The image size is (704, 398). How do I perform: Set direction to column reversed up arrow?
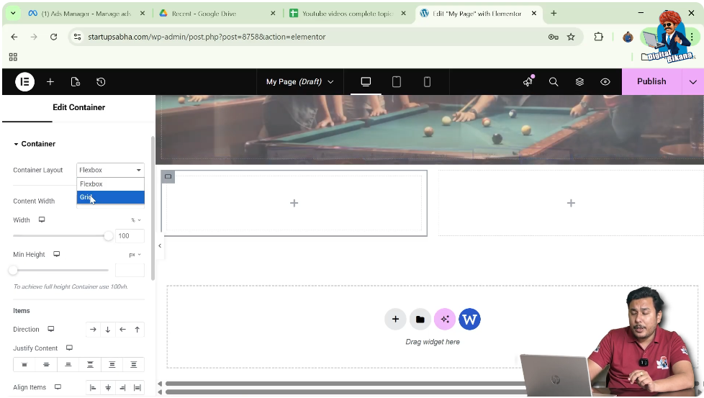137,330
